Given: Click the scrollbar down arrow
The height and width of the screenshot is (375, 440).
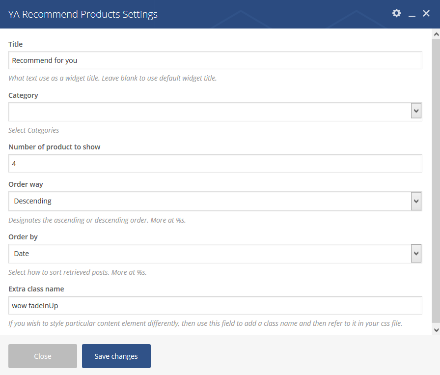Looking at the screenshot, I should click(436, 330).
